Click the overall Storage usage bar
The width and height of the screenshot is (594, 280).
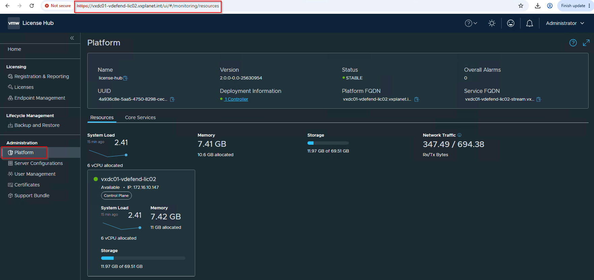(328, 143)
